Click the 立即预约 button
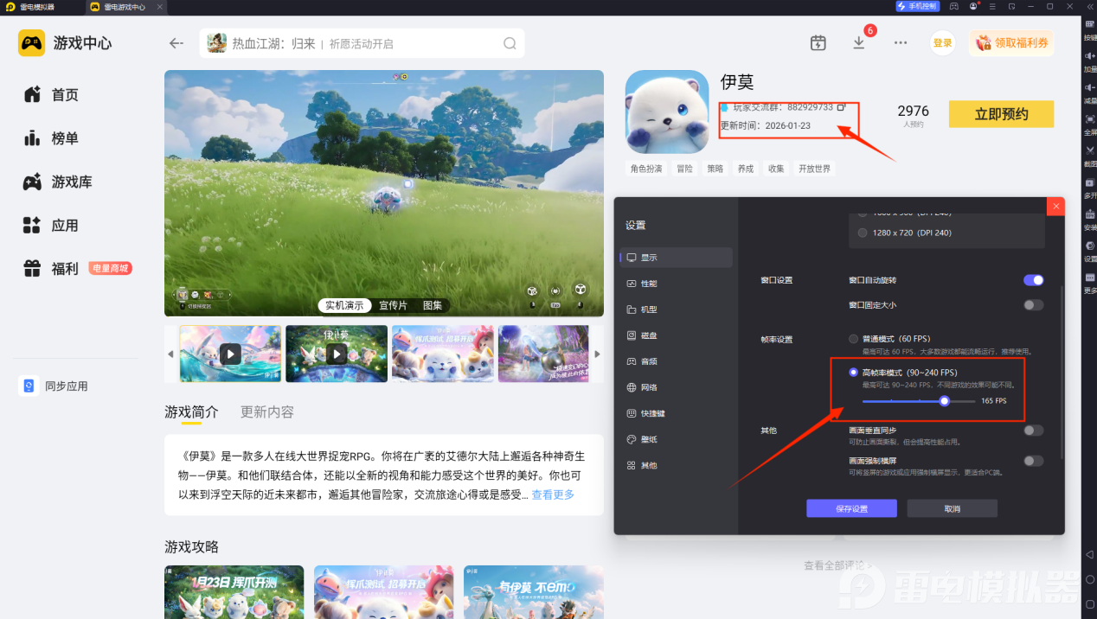Image resolution: width=1097 pixels, height=619 pixels. (1001, 114)
